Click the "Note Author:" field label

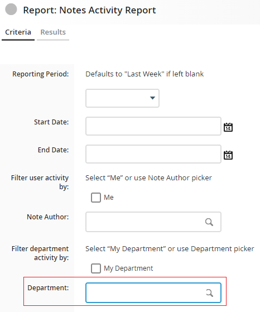coord(48,217)
